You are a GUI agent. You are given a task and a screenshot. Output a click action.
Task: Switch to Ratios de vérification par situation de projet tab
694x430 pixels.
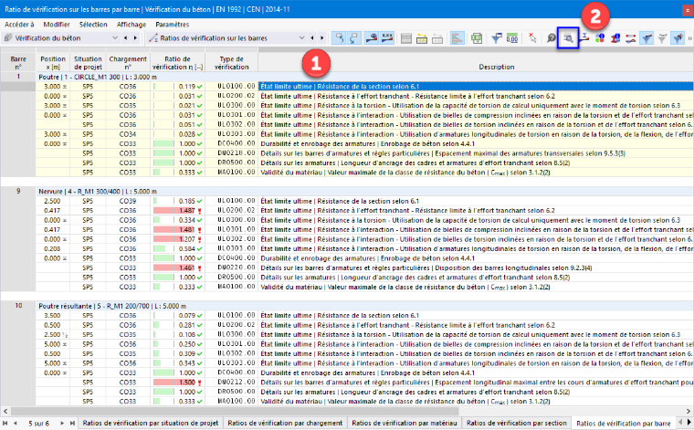click(x=151, y=424)
